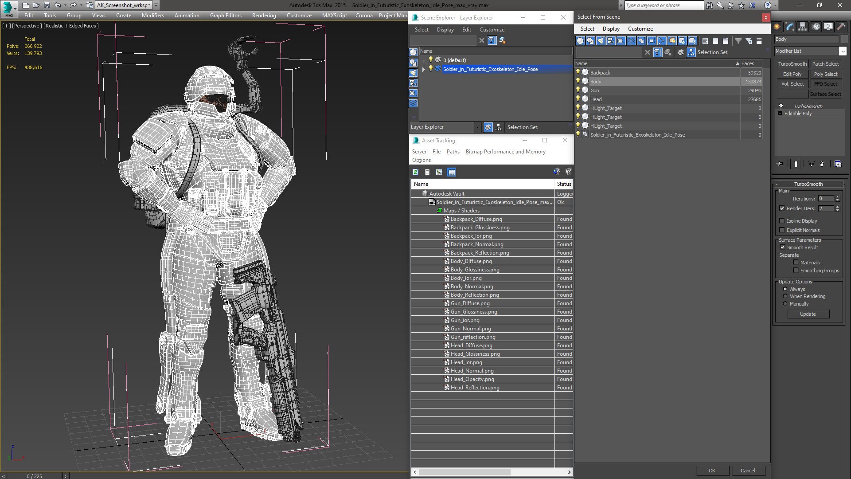Toggle Display Helpers filter in Select From Scene
Image resolution: width=851 pixels, height=479 pixels.
click(621, 41)
